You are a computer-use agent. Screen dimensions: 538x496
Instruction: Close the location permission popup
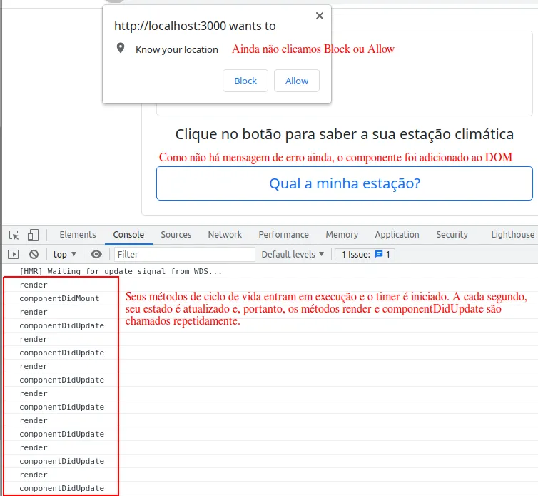click(x=320, y=16)
